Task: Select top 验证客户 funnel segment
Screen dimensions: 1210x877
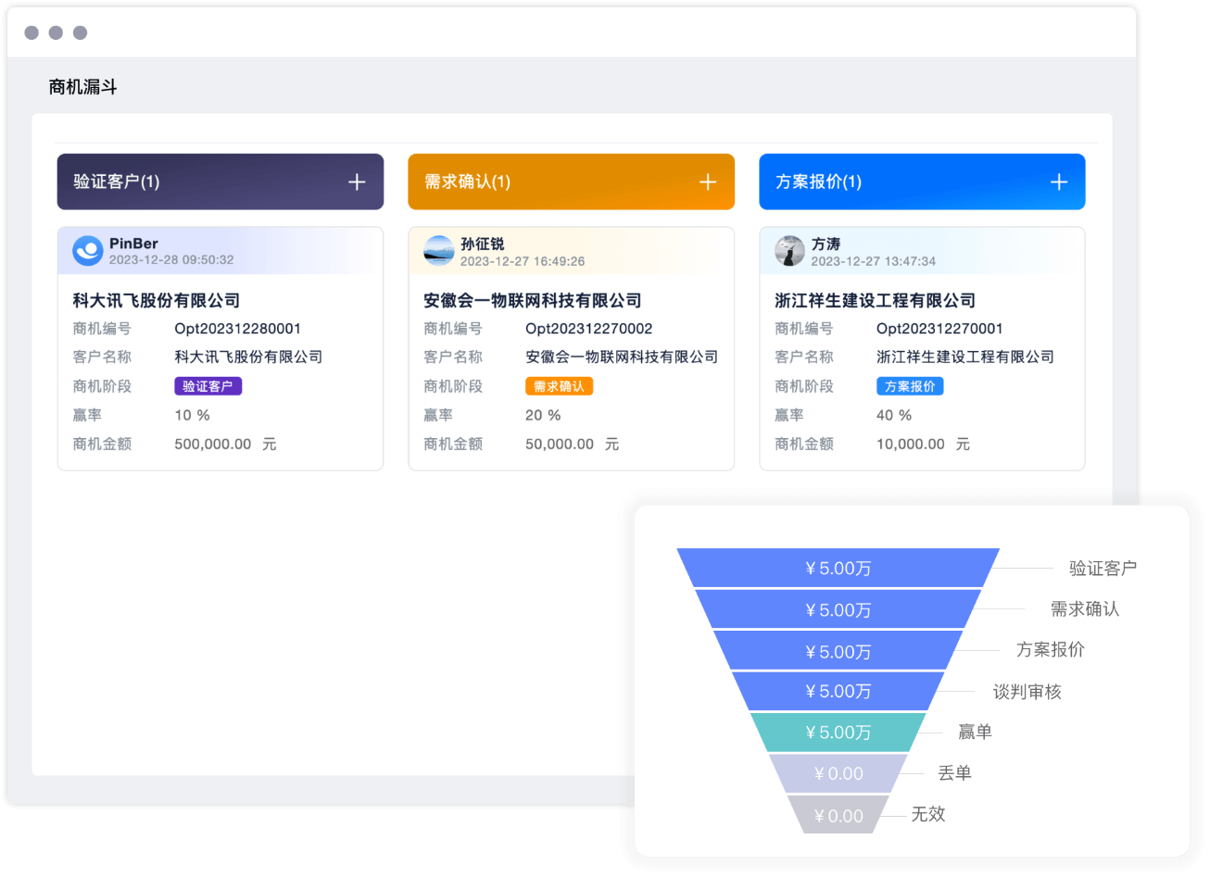Action: [x=838, y=568]
